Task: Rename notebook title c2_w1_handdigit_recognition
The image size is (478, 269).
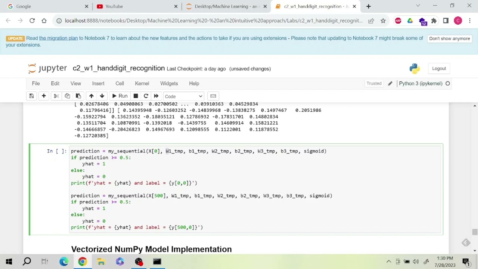Action: [118, 68]
